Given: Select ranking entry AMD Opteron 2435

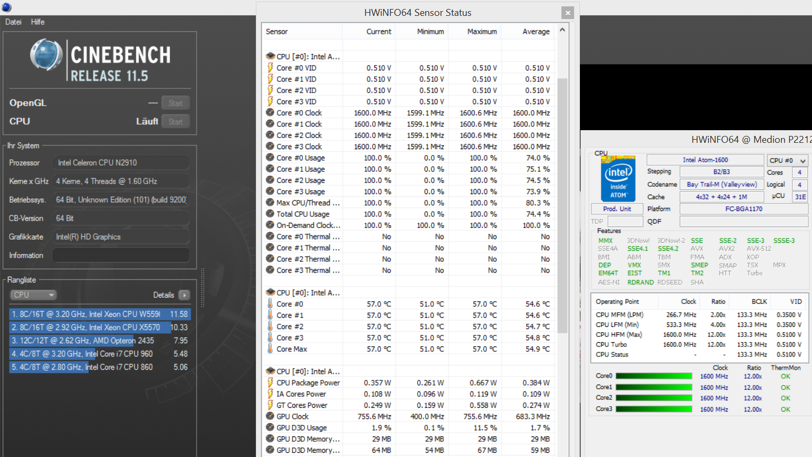Looking at the screenshot, I should pyautogui.click(x=100, y=341).
